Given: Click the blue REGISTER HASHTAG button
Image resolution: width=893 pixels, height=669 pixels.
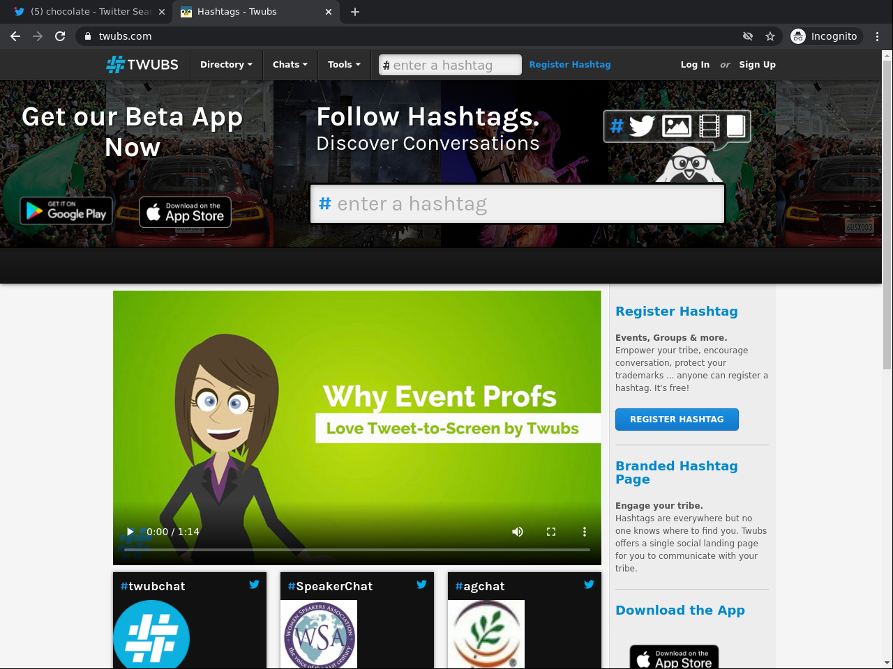Looking at the screenshot, I should 677,420.
